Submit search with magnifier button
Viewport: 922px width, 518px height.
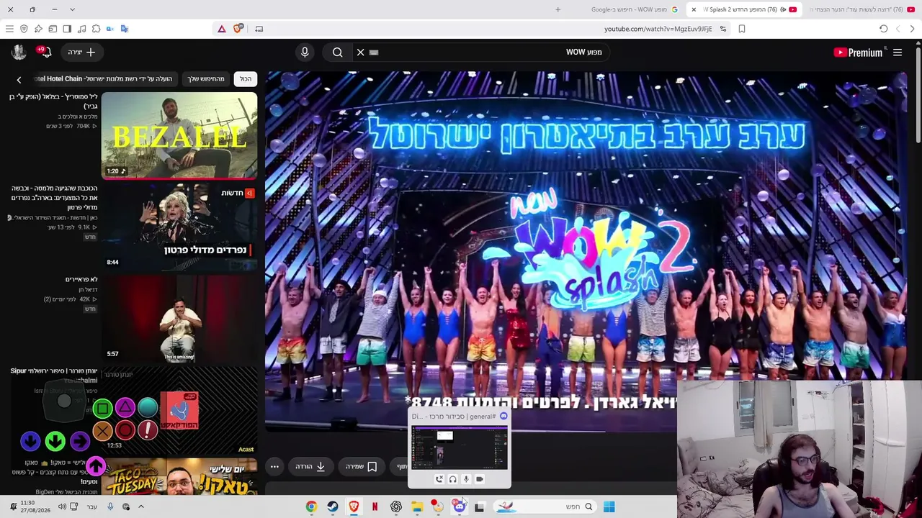337,52
